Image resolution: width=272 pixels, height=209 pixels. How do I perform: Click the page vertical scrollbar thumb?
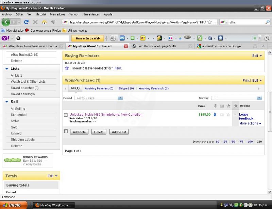click(270, 112)
